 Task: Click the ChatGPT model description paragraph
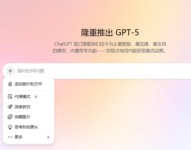pyautogui.click(x=109, y=47)
